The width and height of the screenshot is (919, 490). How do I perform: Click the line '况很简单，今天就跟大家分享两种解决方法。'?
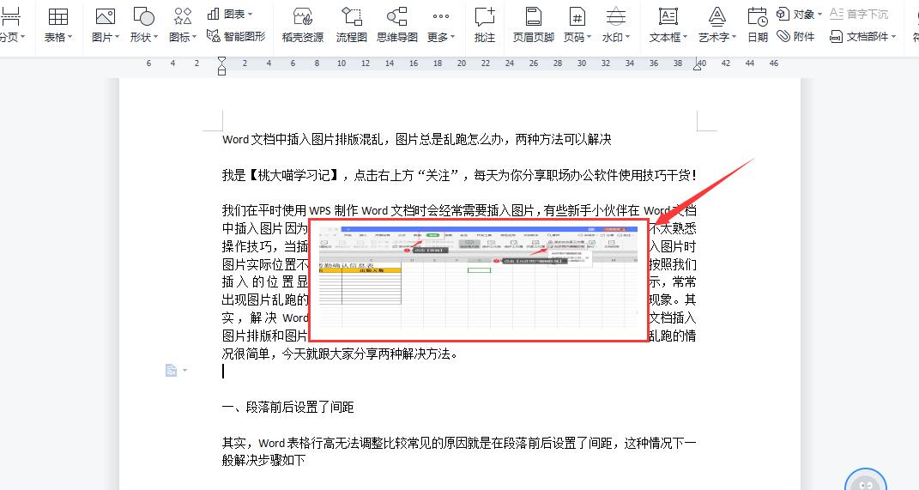click(340, 354)
